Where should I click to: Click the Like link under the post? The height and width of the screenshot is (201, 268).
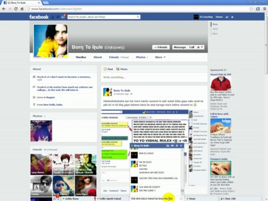(x=105, y=191)
